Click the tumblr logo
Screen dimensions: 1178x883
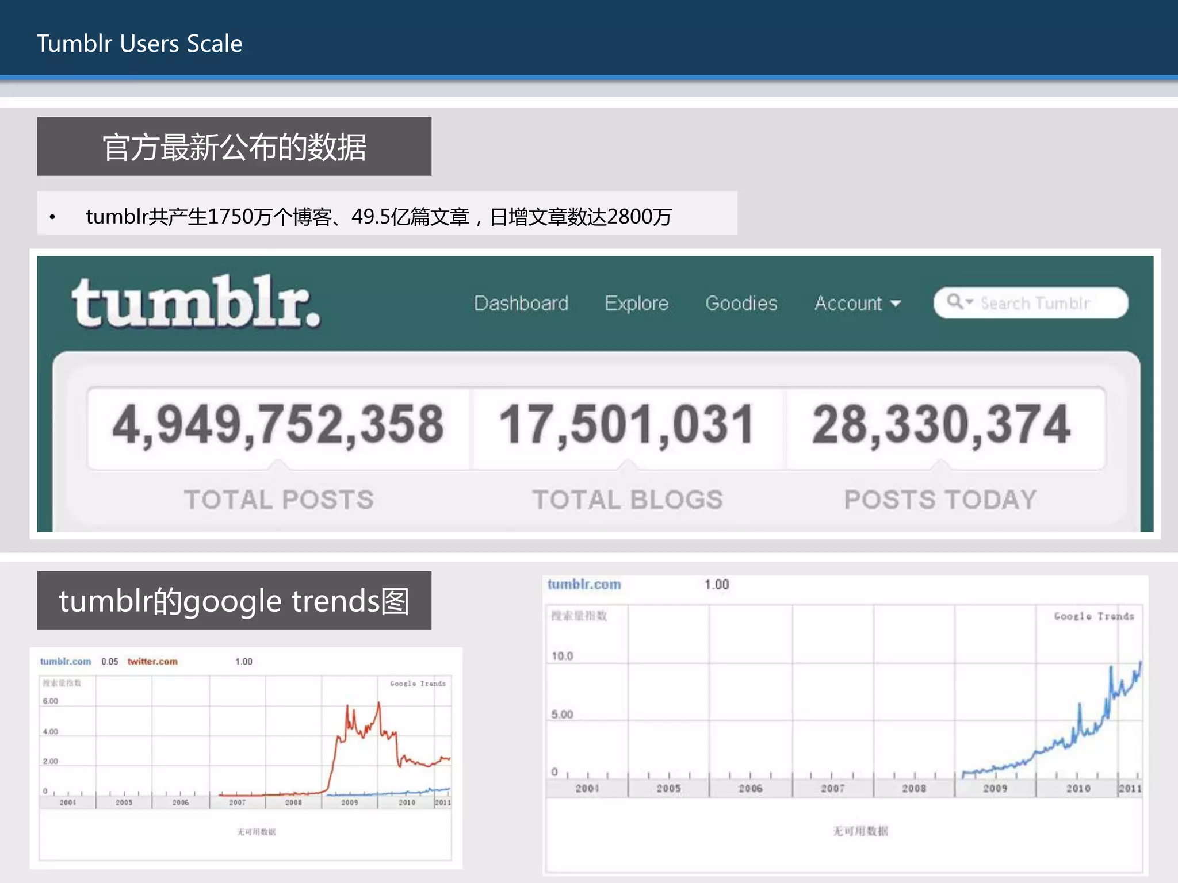click(196, 302)
